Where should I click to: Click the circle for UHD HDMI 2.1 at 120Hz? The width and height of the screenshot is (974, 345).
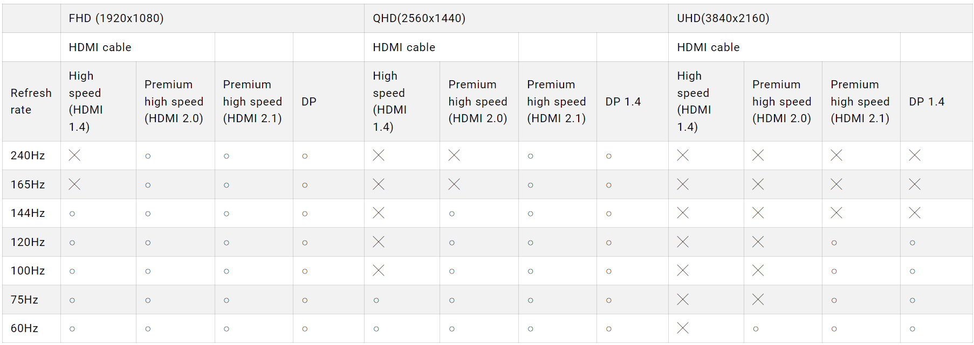pos(834,243)
